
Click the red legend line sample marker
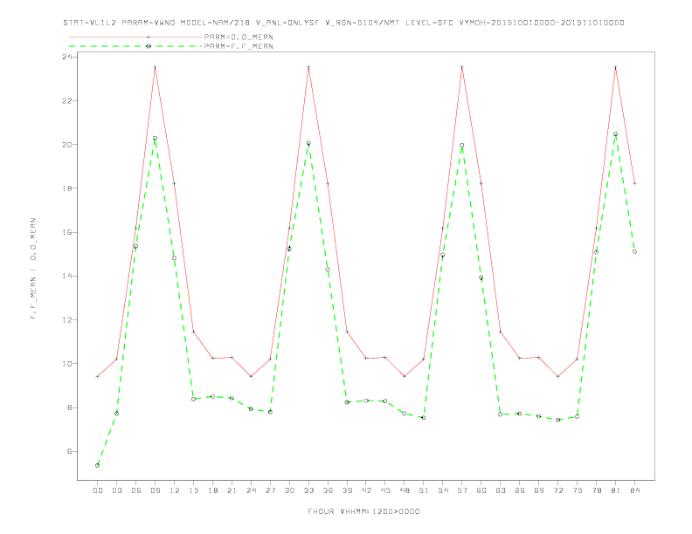click(x=149, y=37)
